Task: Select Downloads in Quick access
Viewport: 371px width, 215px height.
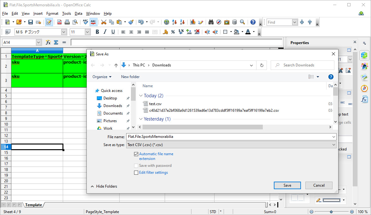Action: [113, 106]
